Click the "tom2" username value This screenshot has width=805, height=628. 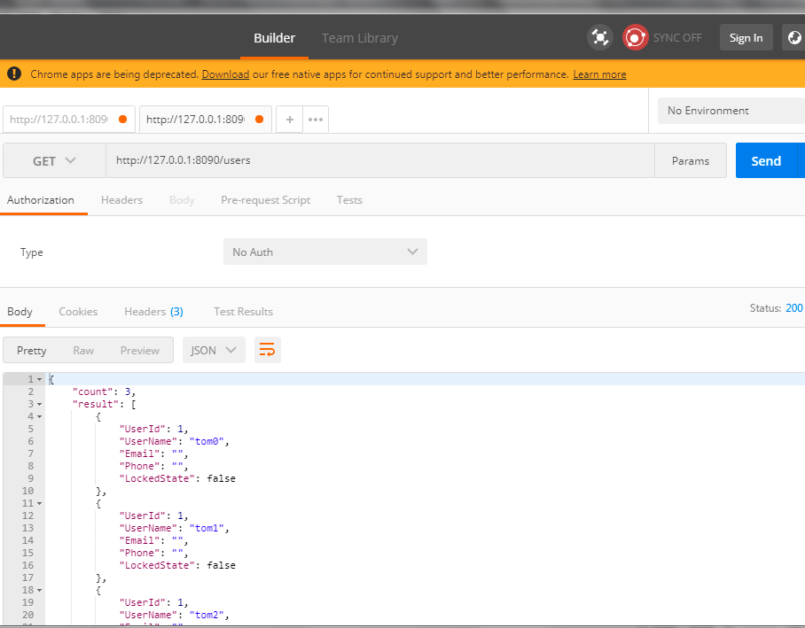(x=207, y=615)
